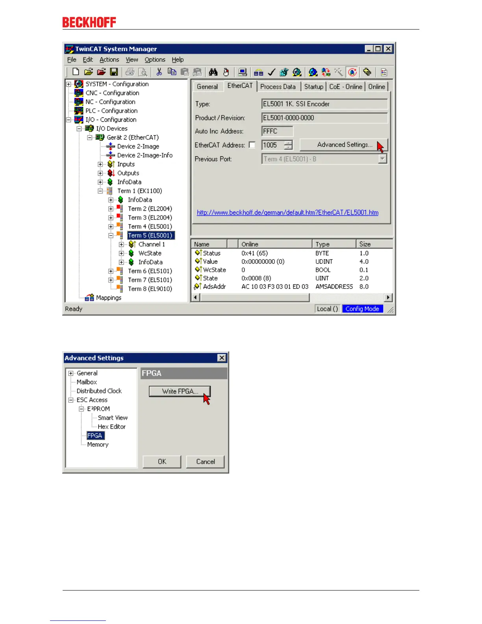Select Hex Editor in the Advanced Settings tree

[111, 427]
